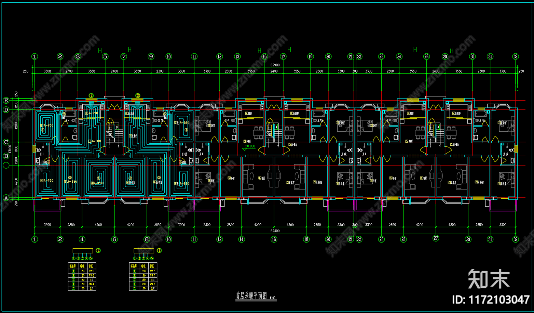Click the top axis bubble labeled 17
The image size is (534, 313).
[x=283, y=56]
